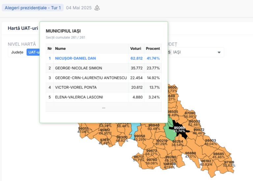Sort by the Voturi column header

tap(136, 49)
